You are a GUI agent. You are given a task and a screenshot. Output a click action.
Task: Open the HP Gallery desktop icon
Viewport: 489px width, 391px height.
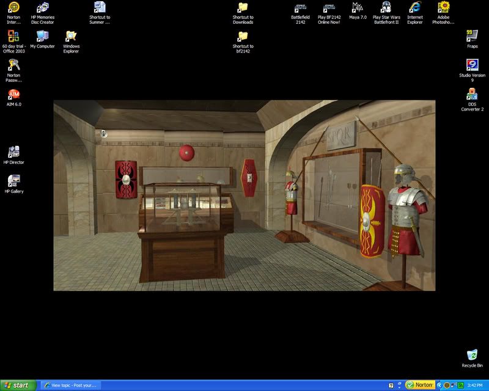click(13, 184)
